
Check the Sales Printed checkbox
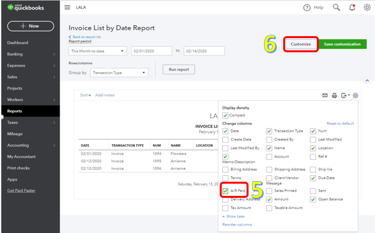[269, 191]
